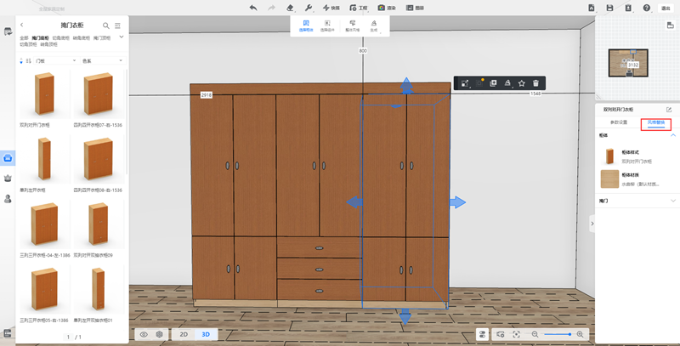
Task: Toggle visibility eye icon at bottom
Action: click(x=145, y=335)
